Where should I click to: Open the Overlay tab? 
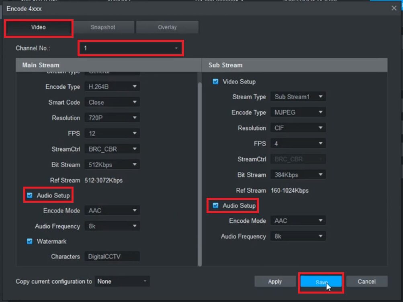pyautogui.click(x=167, y=27)
